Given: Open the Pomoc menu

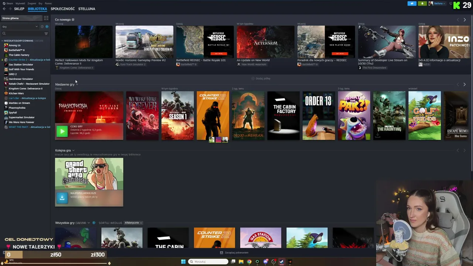Looking at the screenshot, I should [x=48, y=3].
